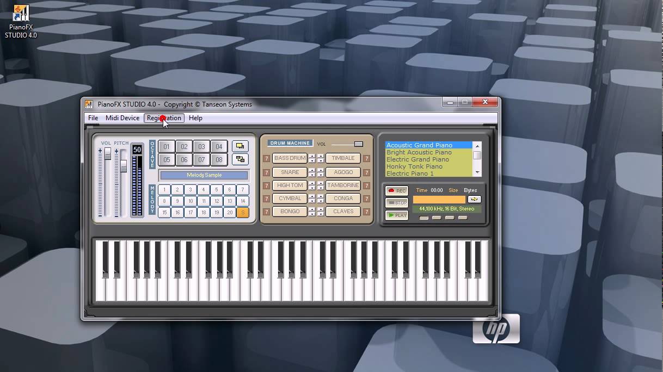Viewport: 663px width, 372px height.
Task: Click up arrow on the stepper next to HIGH TOM
Action: pyautogui.click(x=312, y=183)
